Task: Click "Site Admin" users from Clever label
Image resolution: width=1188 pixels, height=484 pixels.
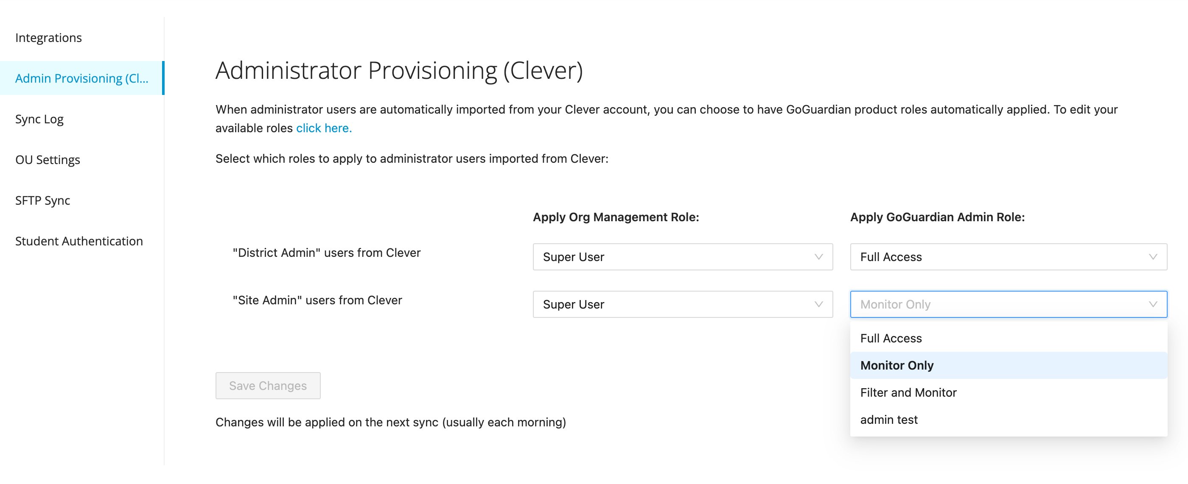Action: (x=317, y=300)
